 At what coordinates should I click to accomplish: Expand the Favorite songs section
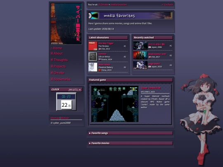tap(130, 133)
